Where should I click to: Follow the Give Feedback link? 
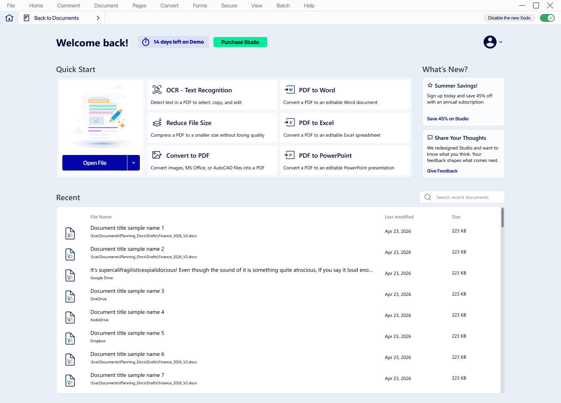[442, 171]
